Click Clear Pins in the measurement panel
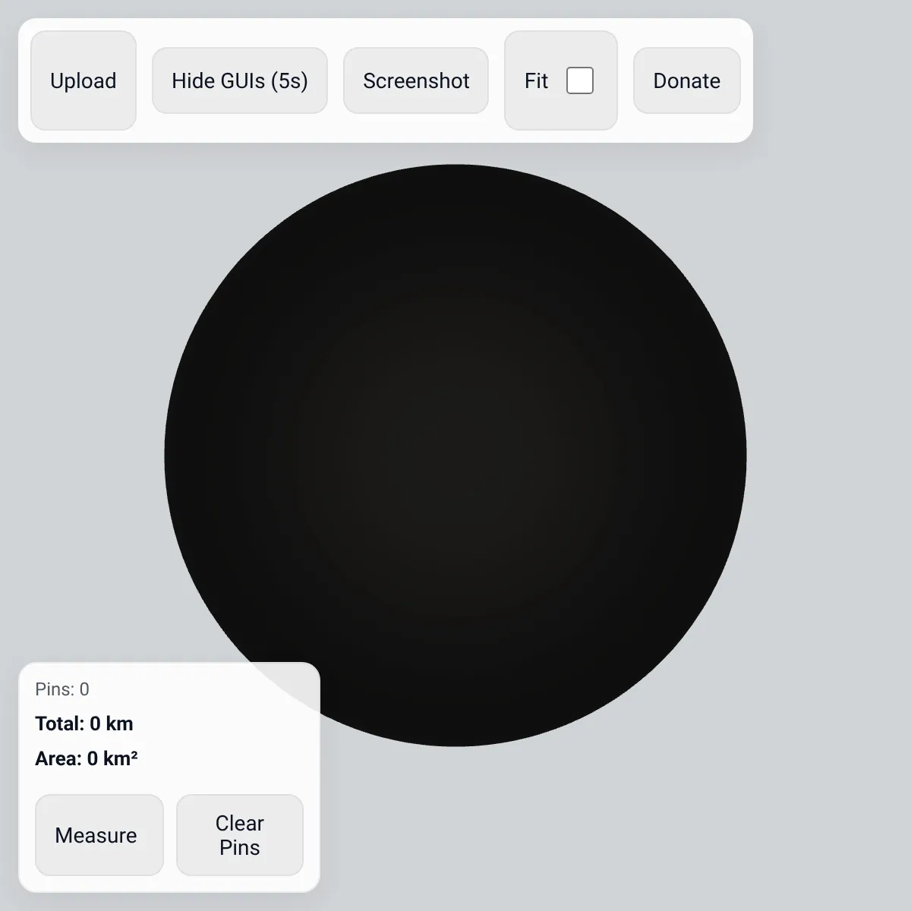This screenshot has height=911, width=911. coord(240,835)
